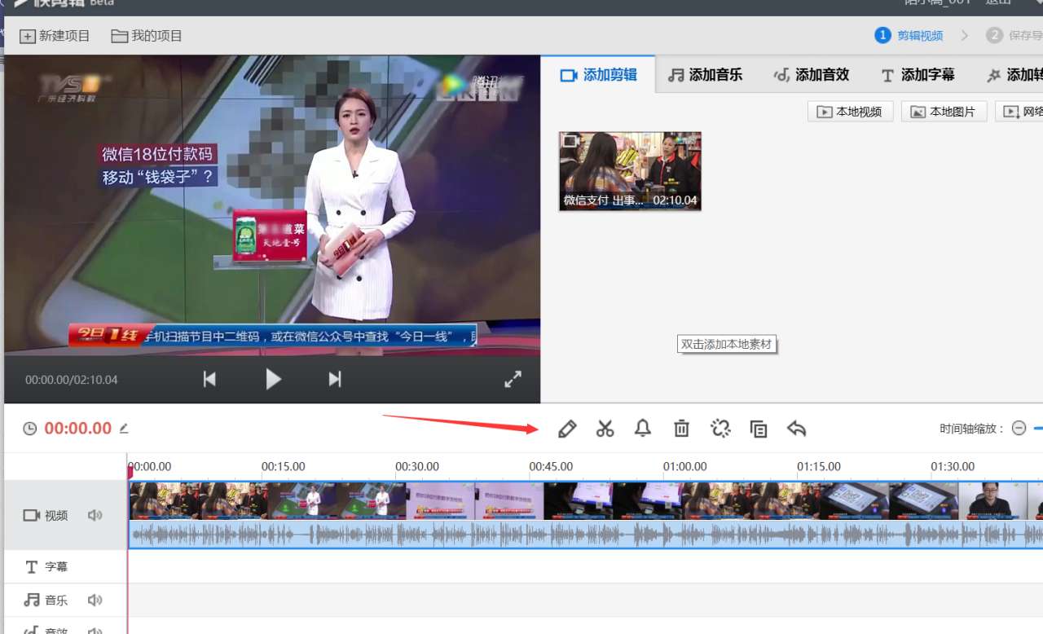Click the 时间轴缩放 label

(971, 429)
